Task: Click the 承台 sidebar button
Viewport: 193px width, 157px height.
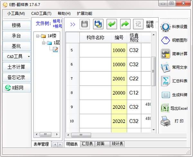Action: point(17,36)
